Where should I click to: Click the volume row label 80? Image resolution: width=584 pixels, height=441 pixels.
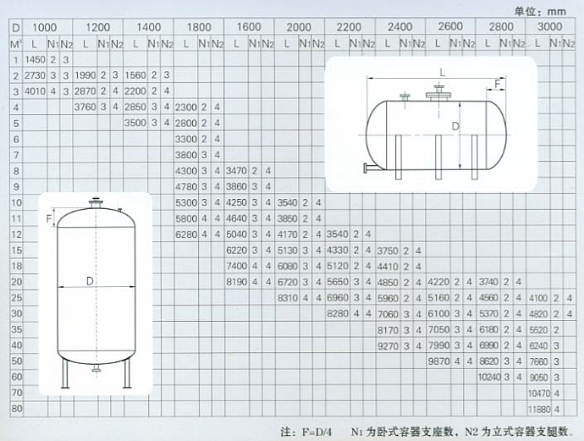pyautogui.click(x=17, y=409)
